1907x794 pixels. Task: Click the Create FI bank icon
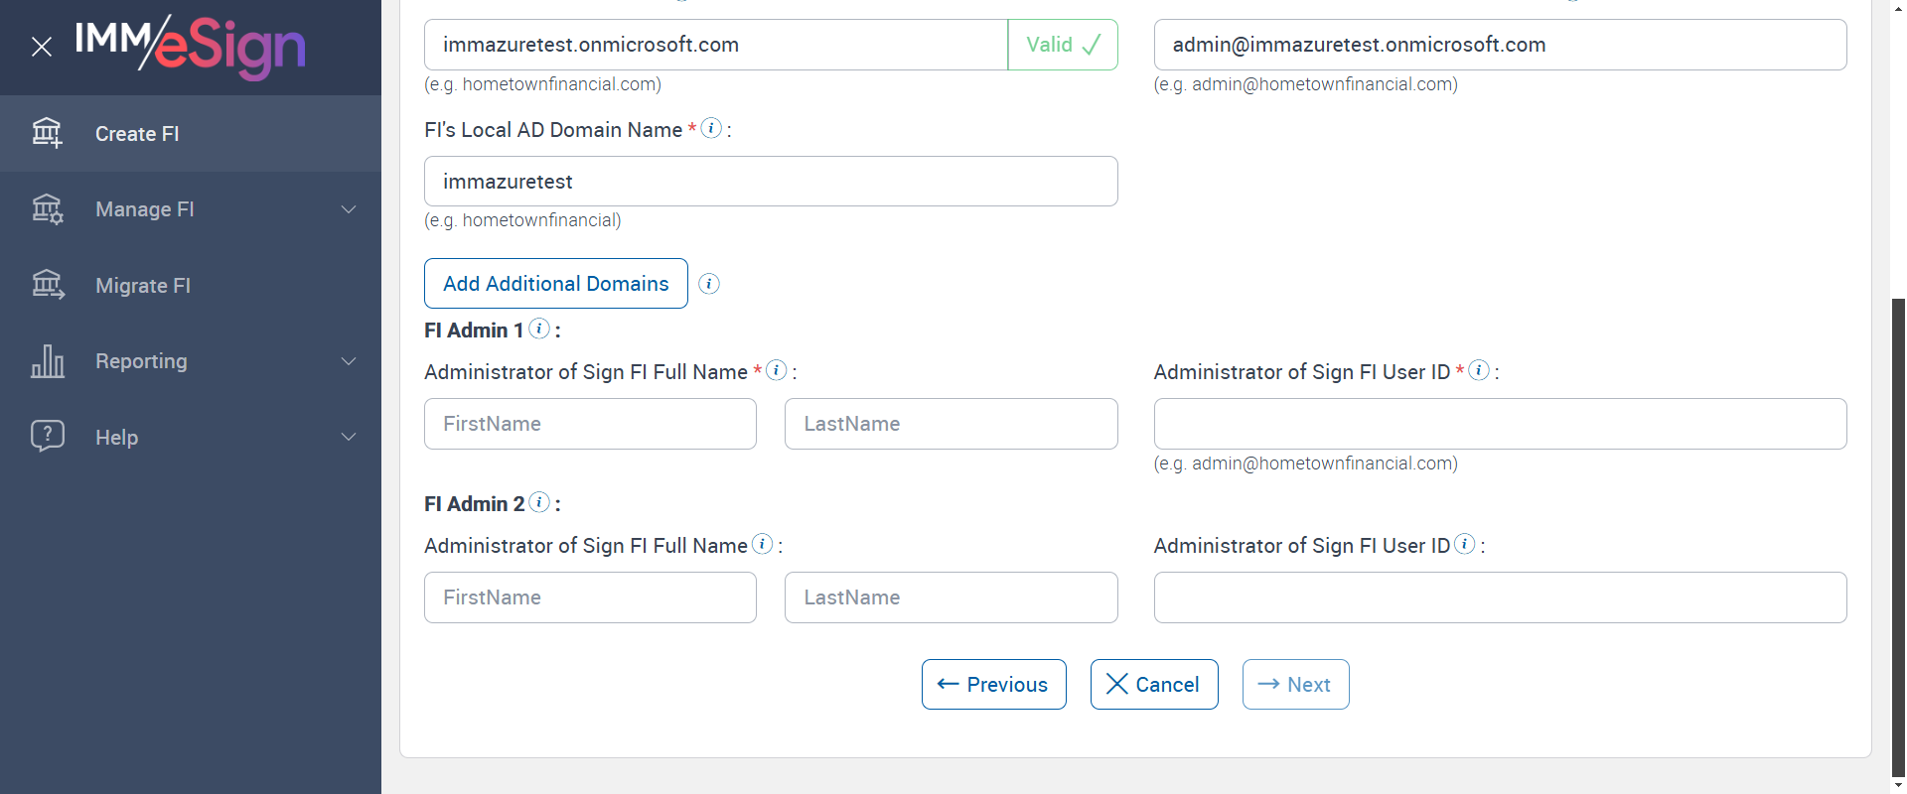coord(47,133)
